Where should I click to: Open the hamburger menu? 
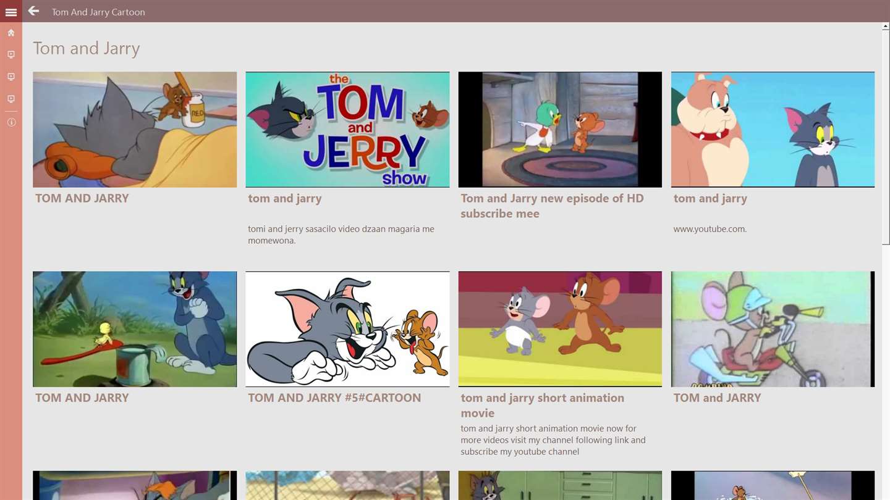11,12
